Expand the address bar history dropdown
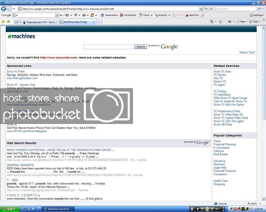 tap(201, 9)
